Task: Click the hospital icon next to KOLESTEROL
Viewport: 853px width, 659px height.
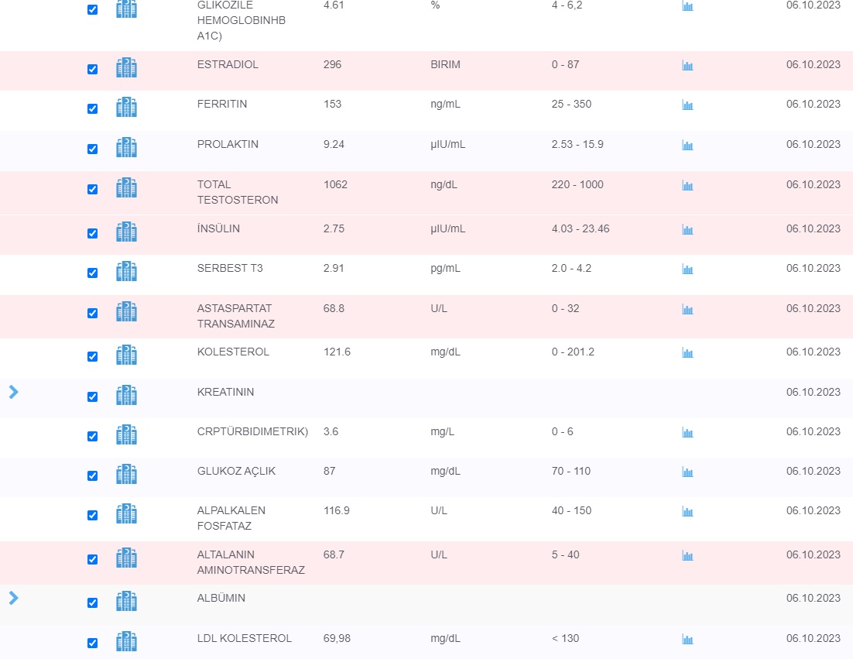Action: (x=126, y=355)
